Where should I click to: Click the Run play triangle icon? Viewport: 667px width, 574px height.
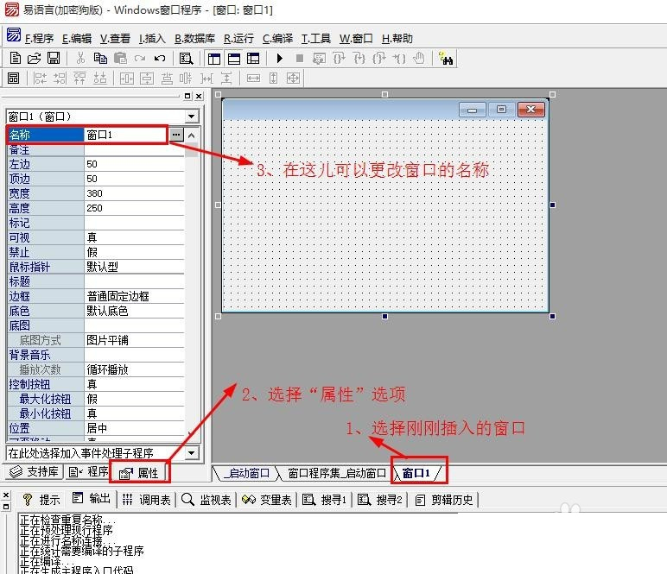point(279,58)
